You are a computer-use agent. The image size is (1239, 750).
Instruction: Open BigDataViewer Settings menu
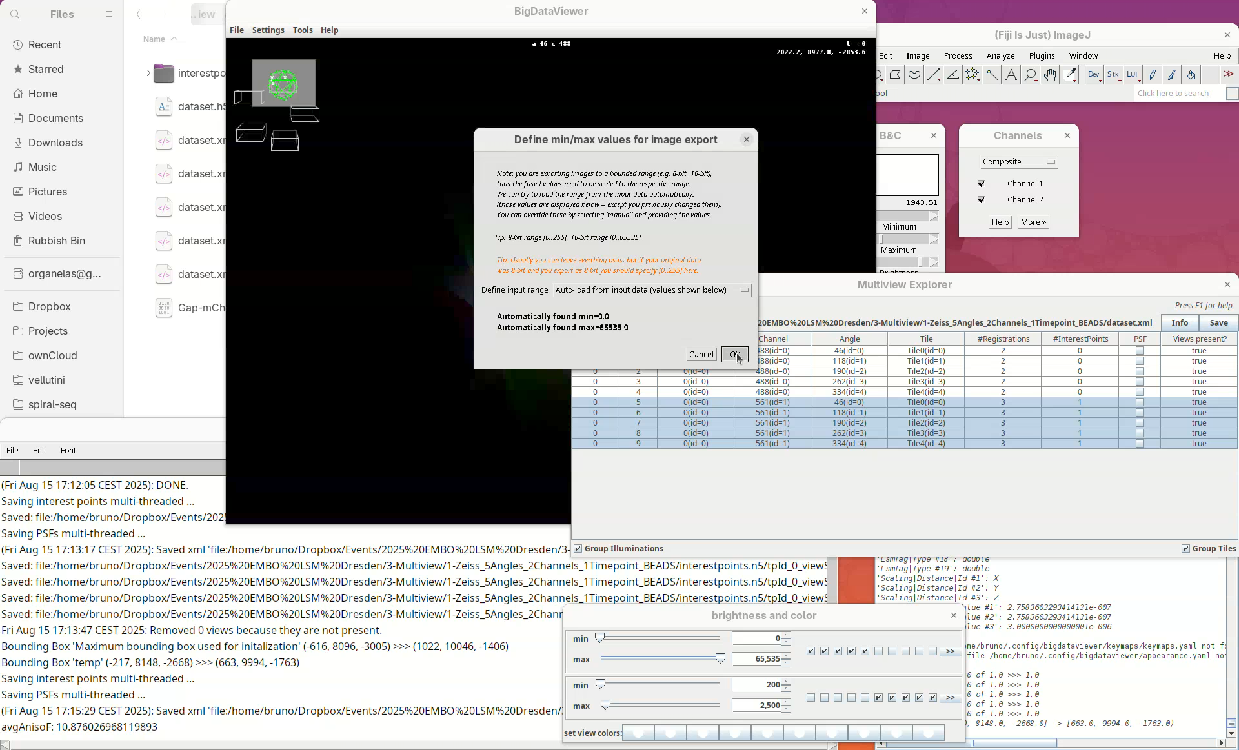pyautogui.click(x=268, y=30)
